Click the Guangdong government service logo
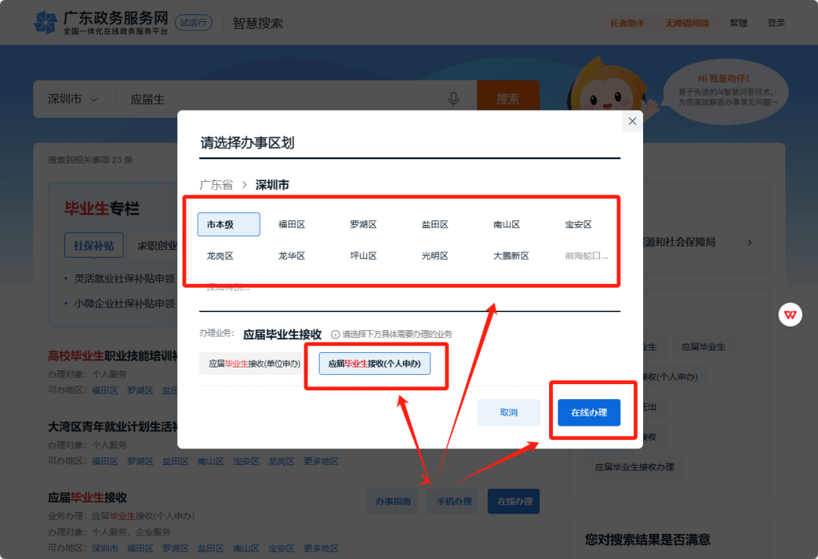Viewport: 818px width, 559px height. pyautogui.click(x=46, y=23)
